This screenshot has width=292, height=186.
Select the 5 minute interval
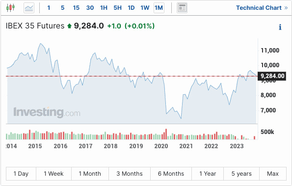(63, 8)
